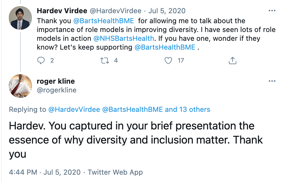Click the roger kline display name

point(56,81)
